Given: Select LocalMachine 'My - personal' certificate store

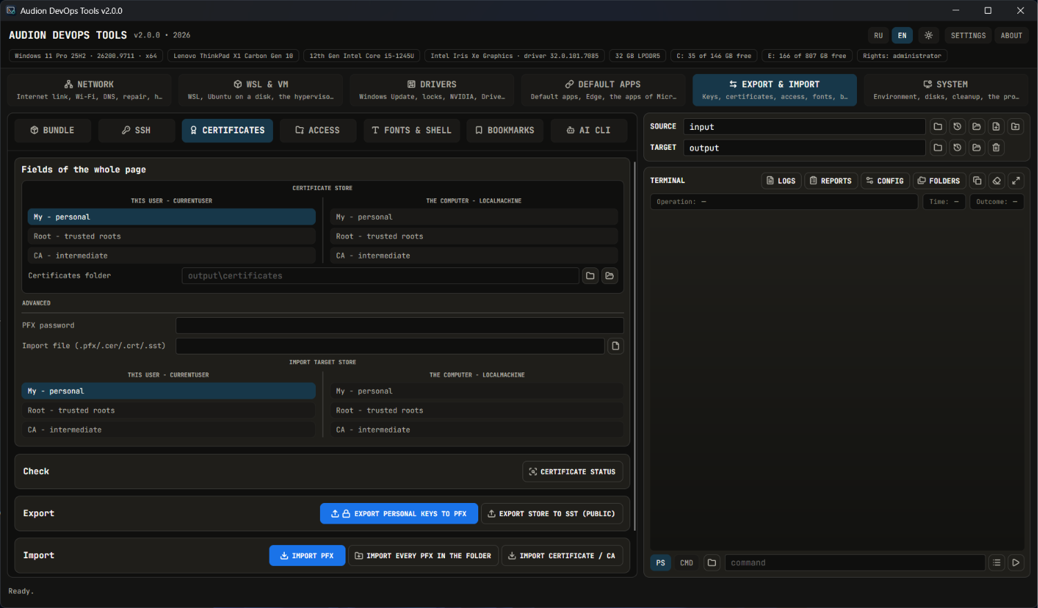Looking at the screenshot, I should pyautogui.click(x=473, y=217).
